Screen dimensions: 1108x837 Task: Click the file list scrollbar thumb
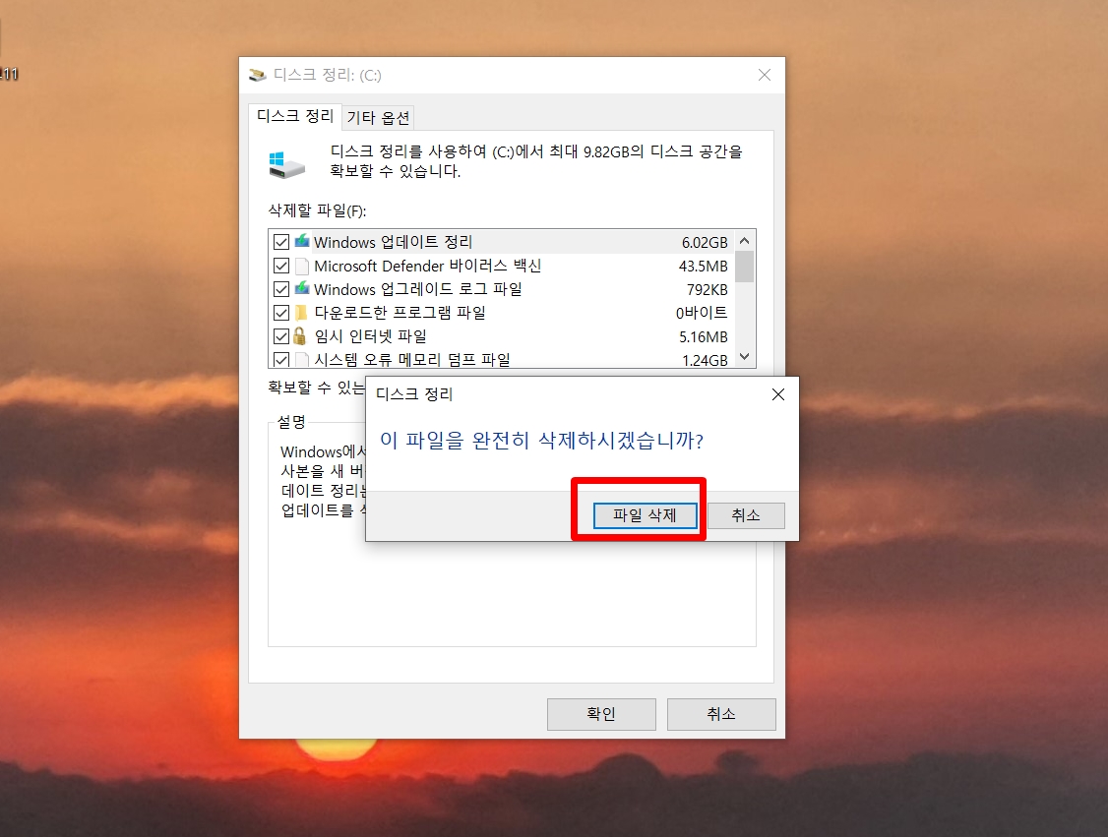[744, 267]
